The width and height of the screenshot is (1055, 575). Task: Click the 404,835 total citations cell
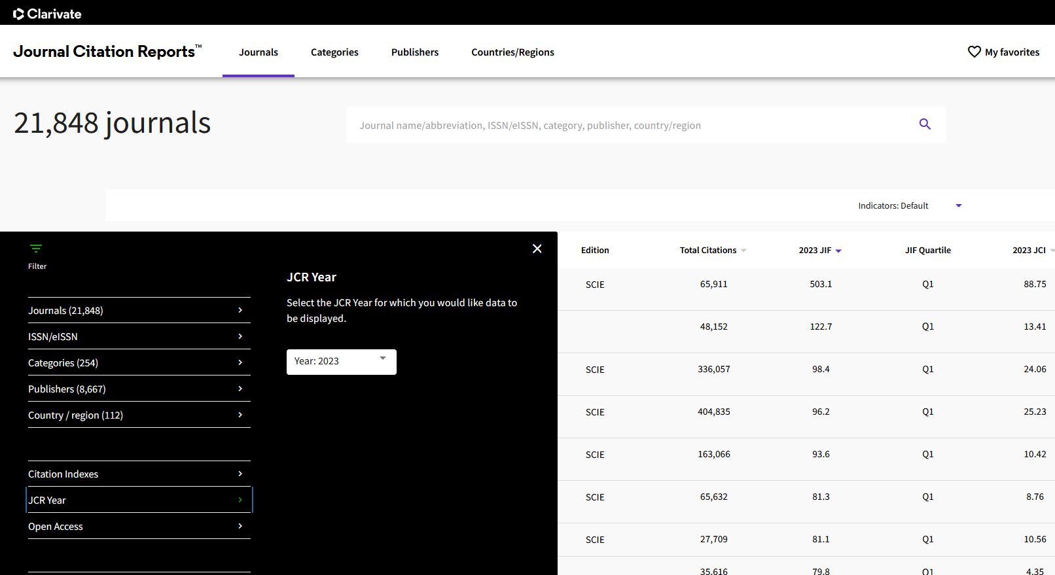713,411
